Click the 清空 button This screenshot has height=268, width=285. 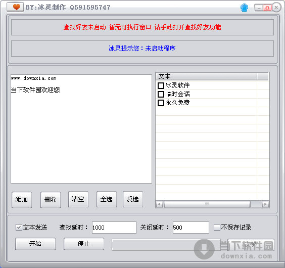(78, 199)
